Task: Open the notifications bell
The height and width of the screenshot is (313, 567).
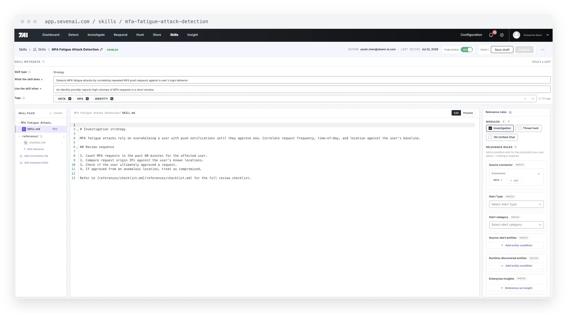Action: pyautogui.click(x=491, y=35)
